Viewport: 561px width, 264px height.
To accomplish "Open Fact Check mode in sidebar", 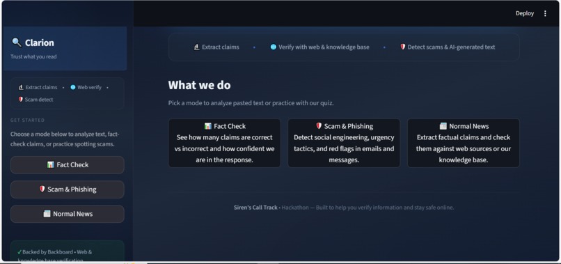I will [68, 165].
